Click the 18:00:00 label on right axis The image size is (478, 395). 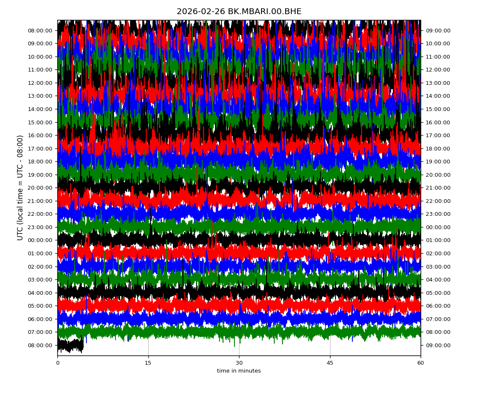click(x=437, y=148)
